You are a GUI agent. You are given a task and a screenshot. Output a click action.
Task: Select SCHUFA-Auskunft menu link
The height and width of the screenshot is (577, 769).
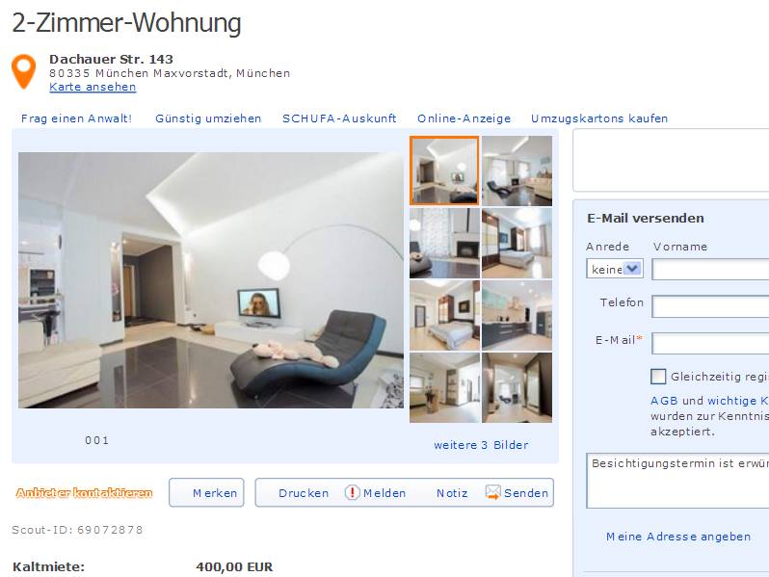pos(339,118)
